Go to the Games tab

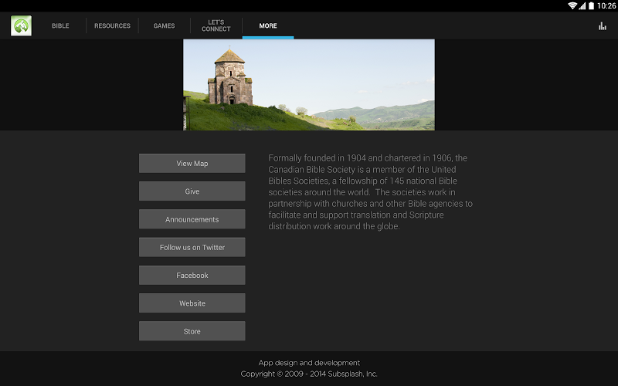pos(164,25)
